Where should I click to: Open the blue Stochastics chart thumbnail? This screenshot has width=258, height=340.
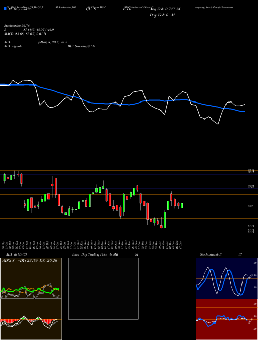point(227,278)
